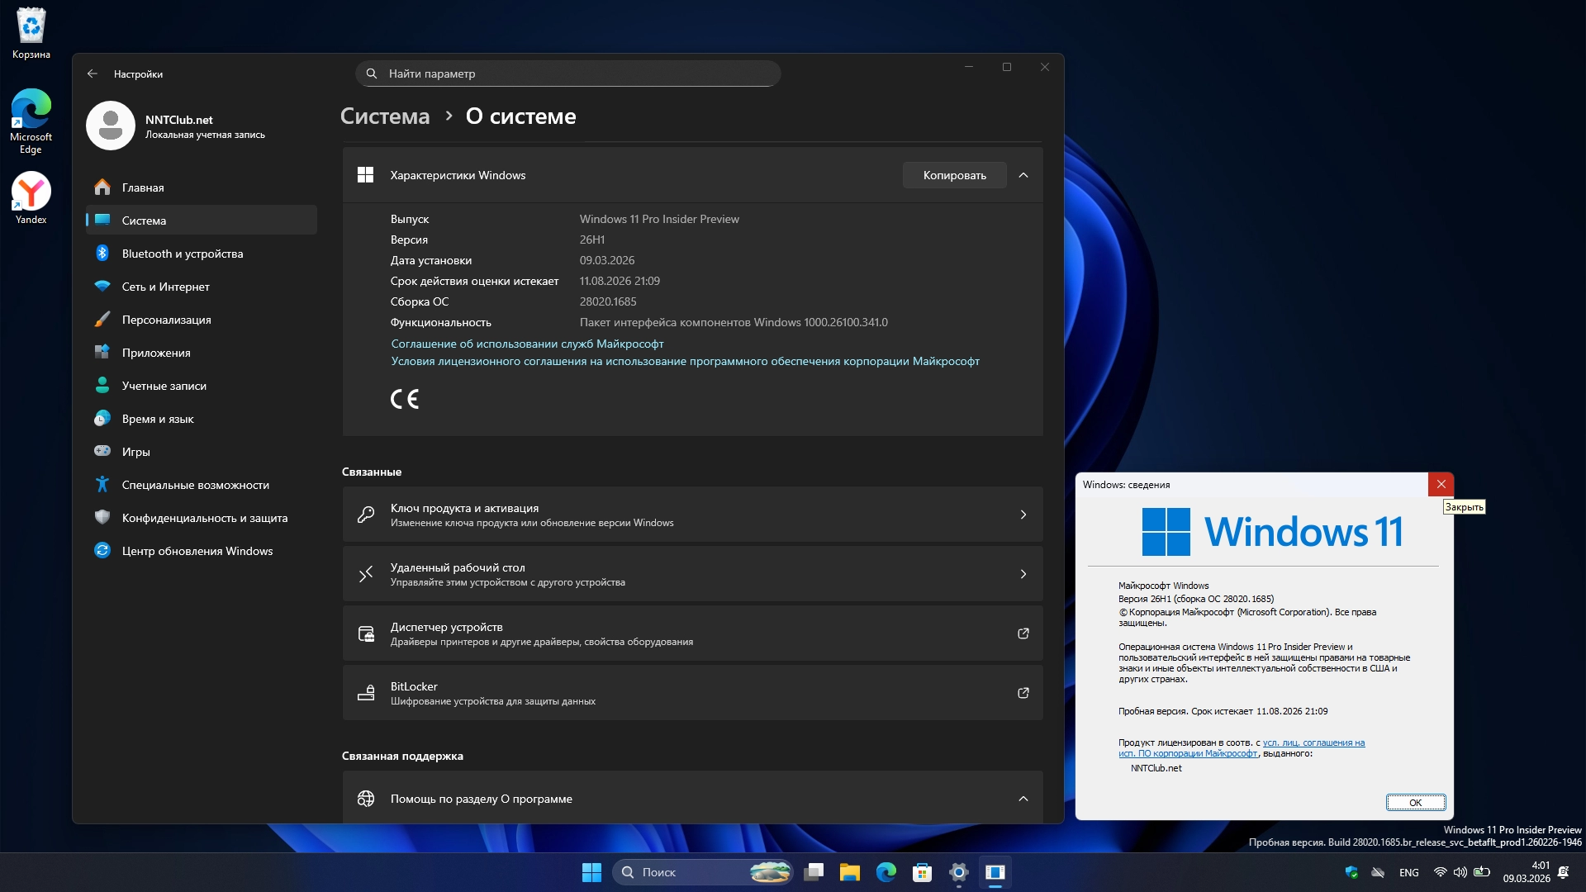The image size is (1586, 892).
Task: Open Microsoft Store from the taskbar
Action: [922, 872]
